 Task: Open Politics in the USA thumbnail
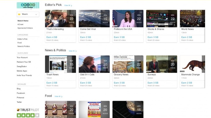128,19
